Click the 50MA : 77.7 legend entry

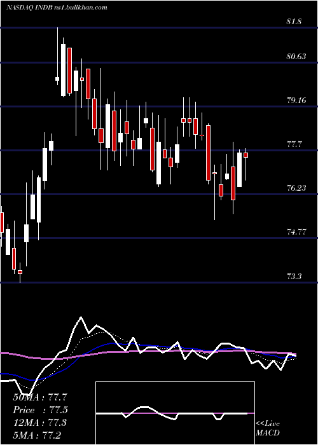point(41,397)
